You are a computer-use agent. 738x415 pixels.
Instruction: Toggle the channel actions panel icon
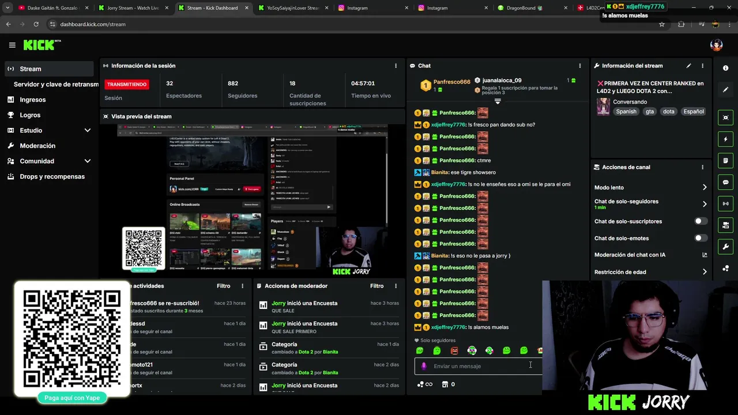(725, 225)
